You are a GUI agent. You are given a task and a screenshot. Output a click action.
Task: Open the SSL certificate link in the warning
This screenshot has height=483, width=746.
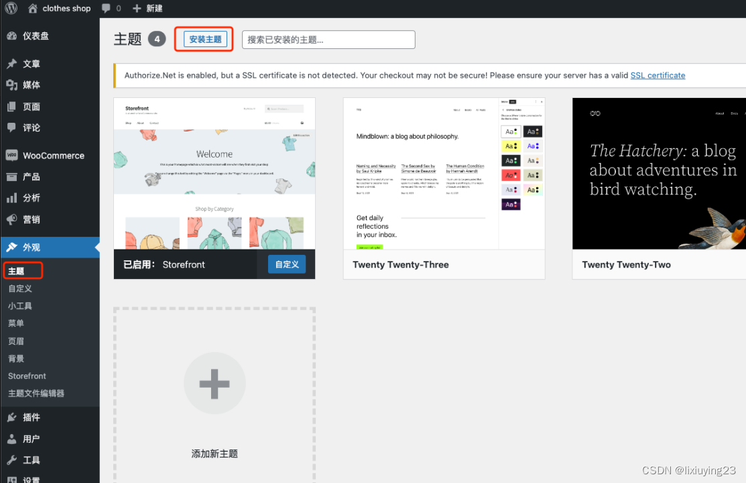click(658, 75)
